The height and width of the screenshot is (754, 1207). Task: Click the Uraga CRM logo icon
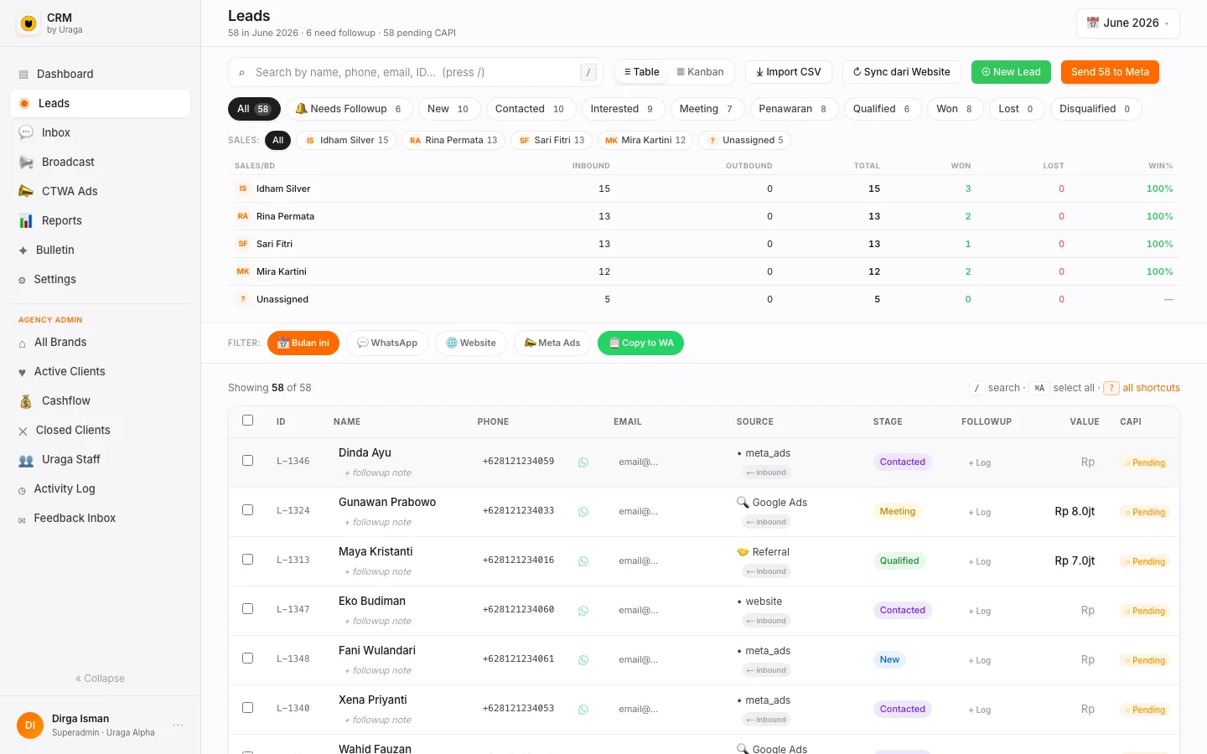tap(28, 23)
